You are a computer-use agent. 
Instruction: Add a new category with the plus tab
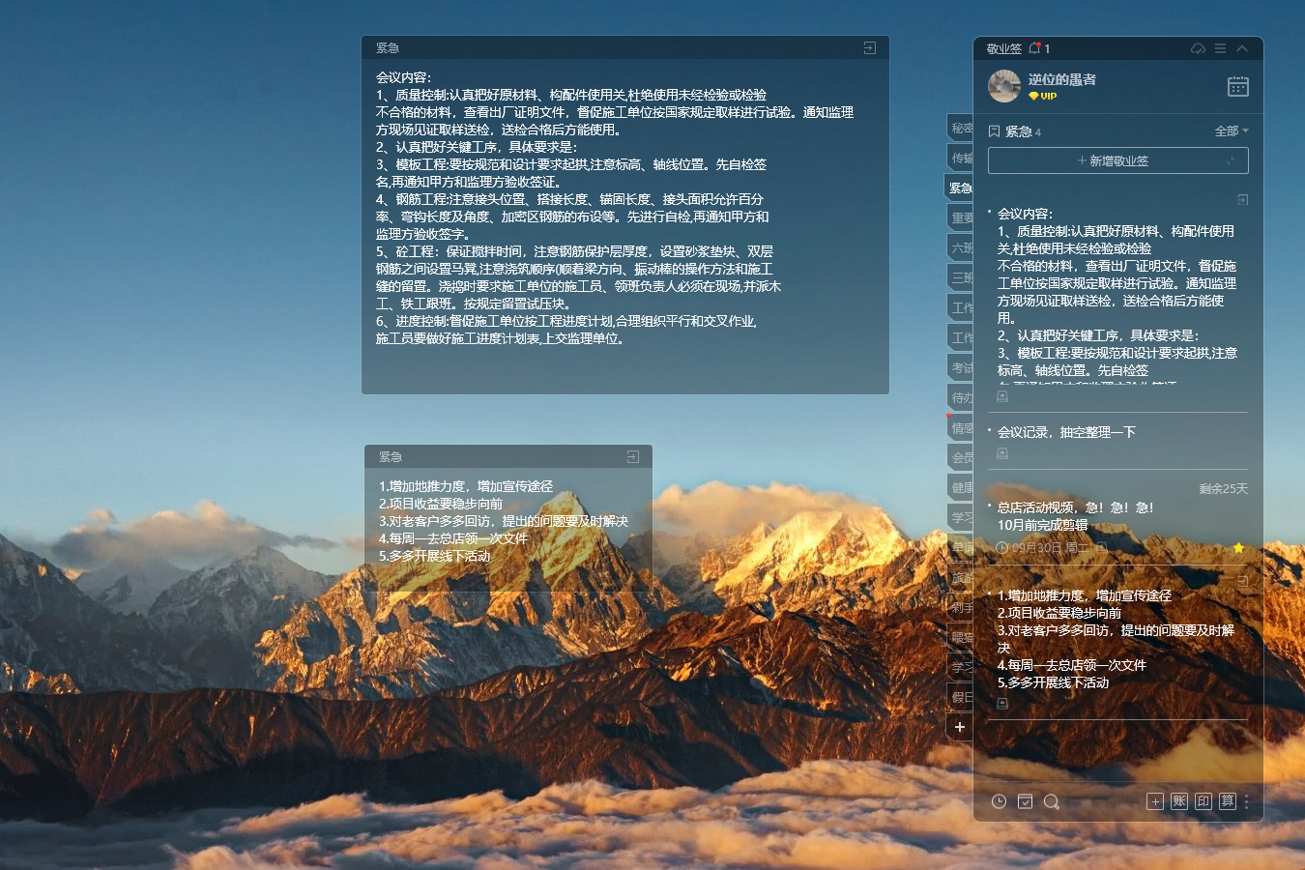click(960, 727)
